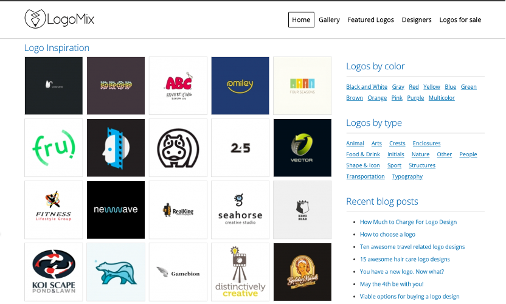506x304 pixels.
Task: Read Viable options for buying a logo design
Action: 409,297
